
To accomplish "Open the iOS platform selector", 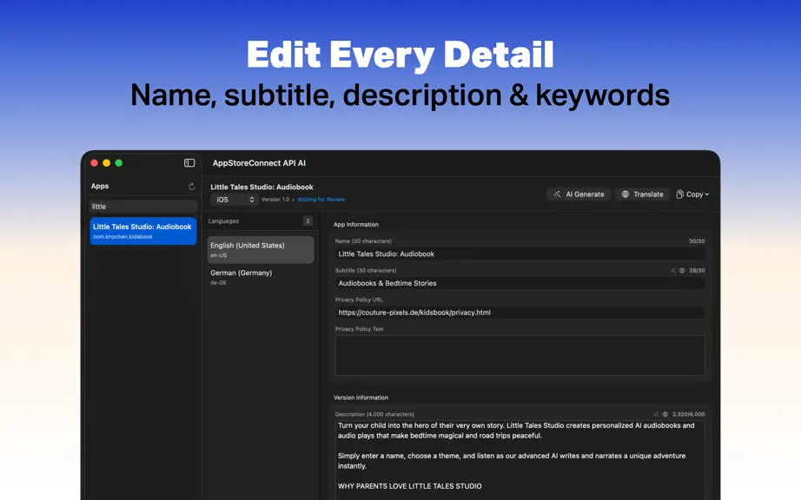I will pyautogui.click(x=235, y=200).
